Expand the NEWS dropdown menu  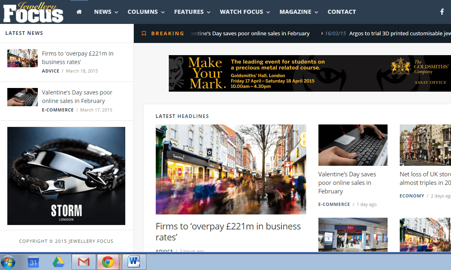point(102,11)
